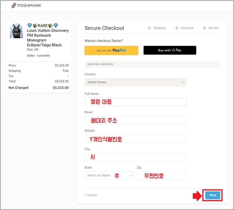Click the Secure Checkout heading
This screenshot has width=234, height=210.
coord(104,28)
